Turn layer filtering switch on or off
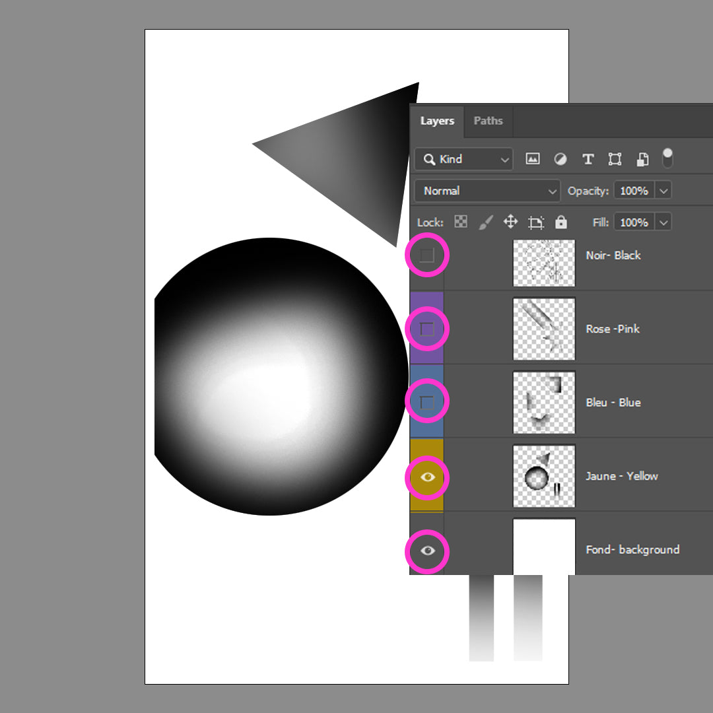This screenshot has width=713, height=713. pyautogui.click(x=667, y=158)
